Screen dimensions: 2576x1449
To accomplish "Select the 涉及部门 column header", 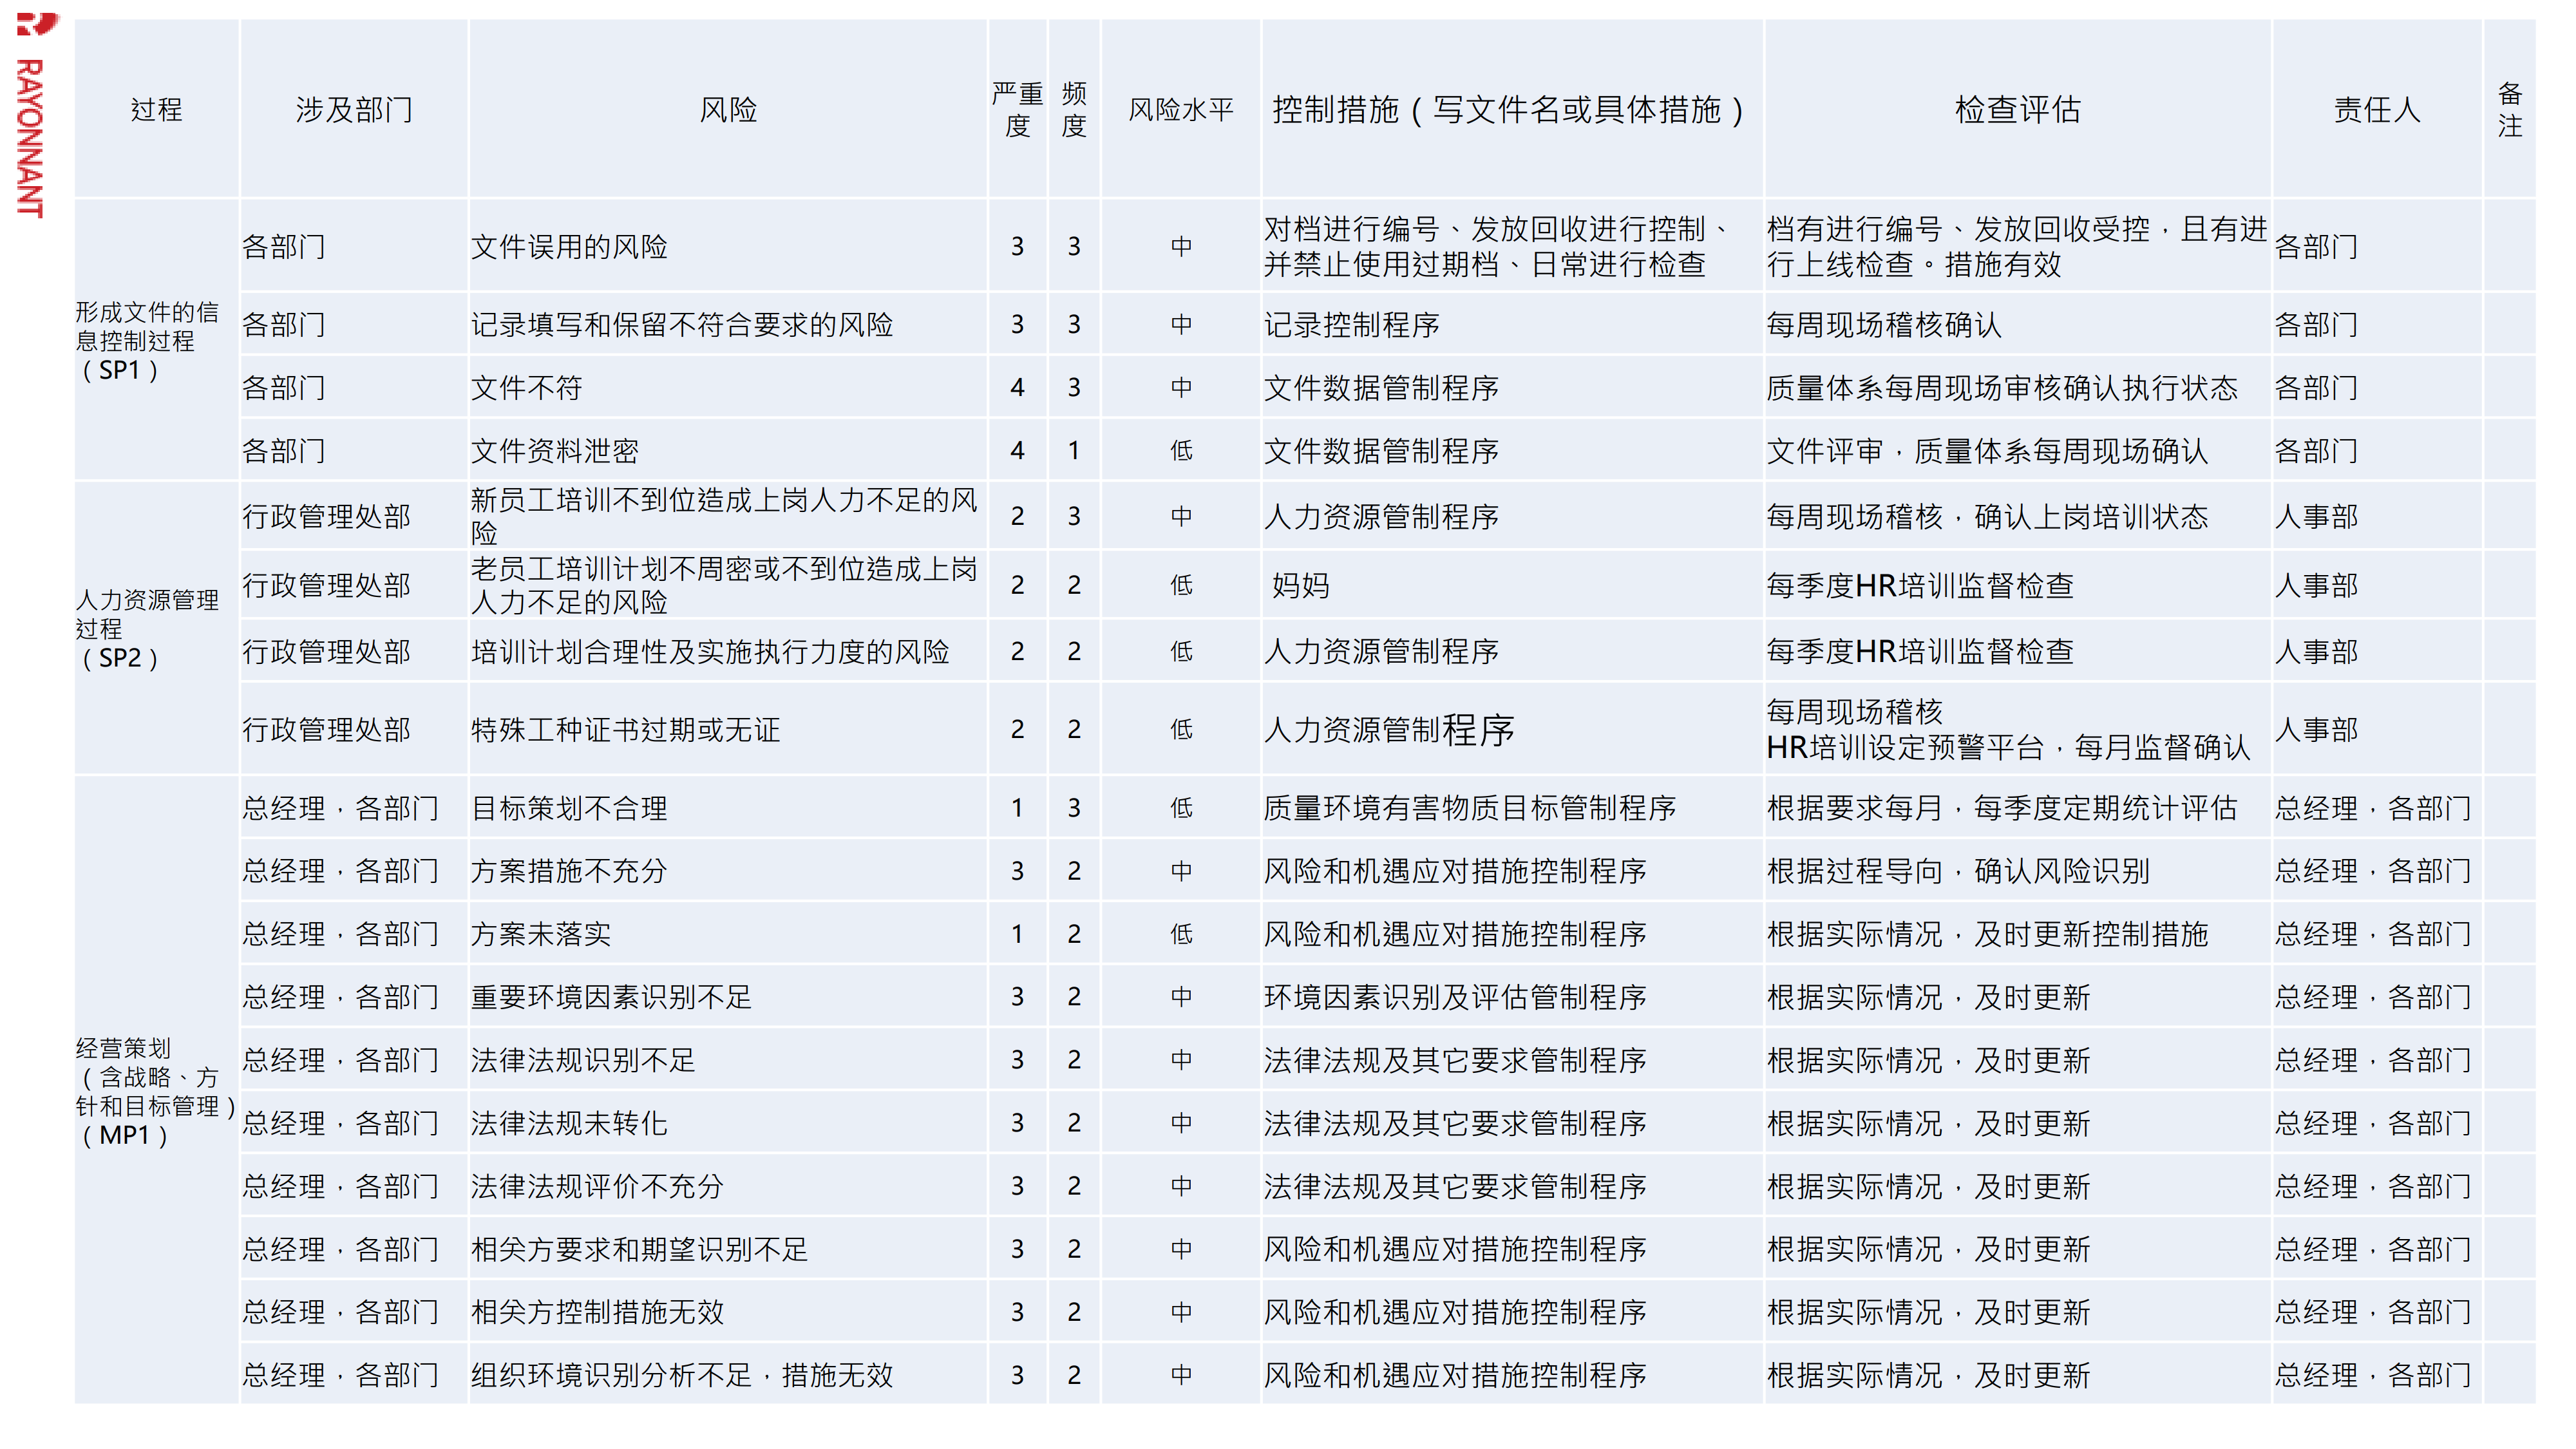I will [x=354, y=109].
